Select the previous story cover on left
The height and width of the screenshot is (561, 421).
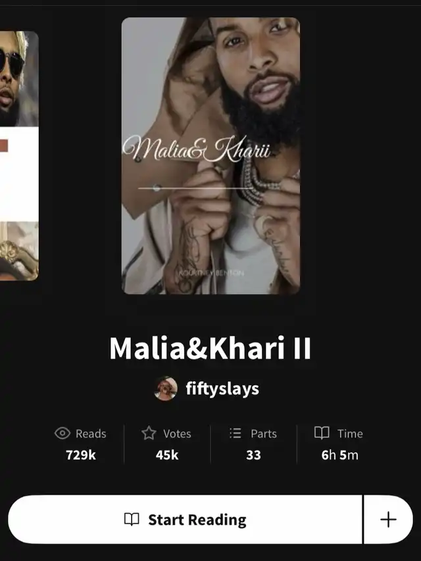(x=19, y=156)
